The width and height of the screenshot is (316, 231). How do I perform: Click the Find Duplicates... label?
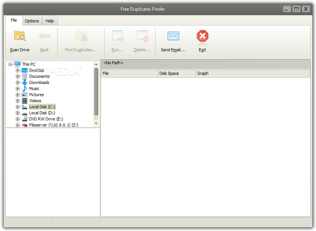pos(81,50)
